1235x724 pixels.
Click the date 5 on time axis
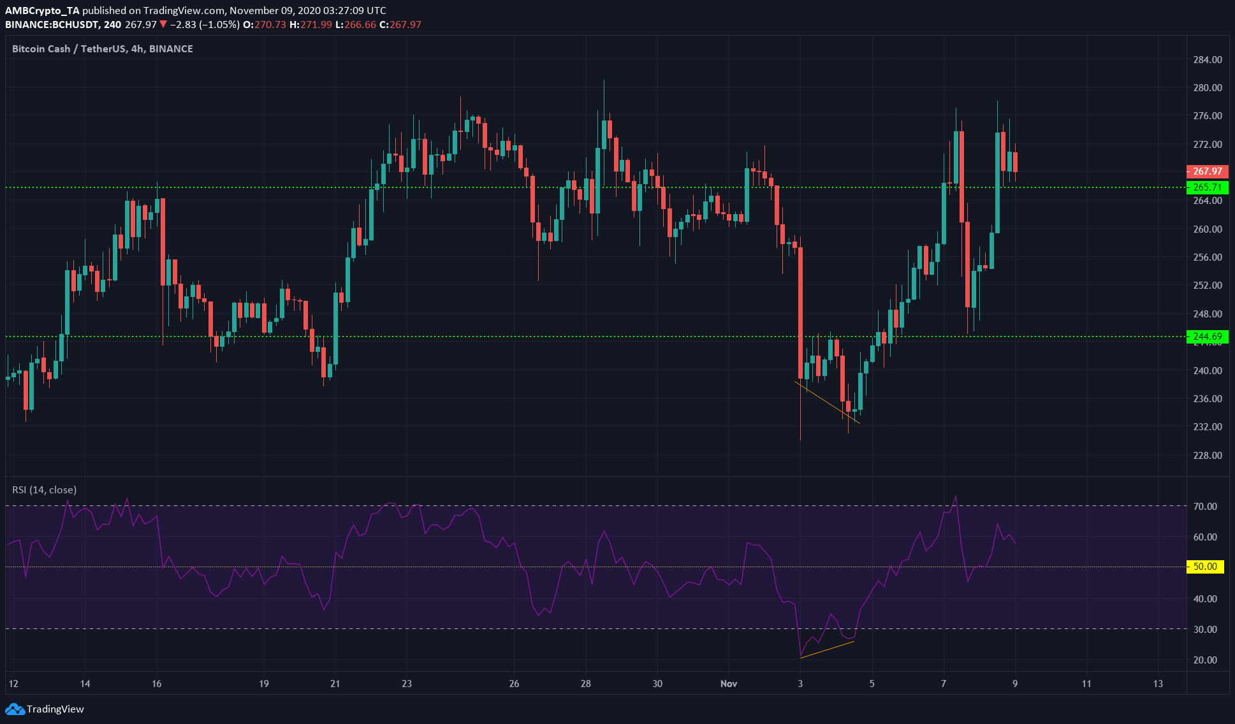click(x=872, y=684)
